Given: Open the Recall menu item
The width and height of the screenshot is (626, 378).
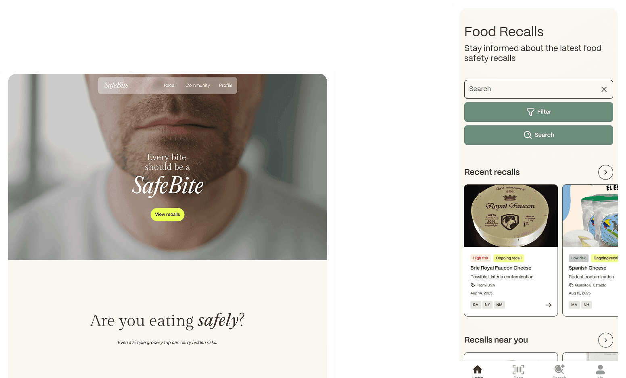Looking at the screenshot, I should click(x=170, y=86).
